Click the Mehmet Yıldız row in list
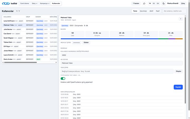This screenshot has height=119, width=190. click(30, 25)
